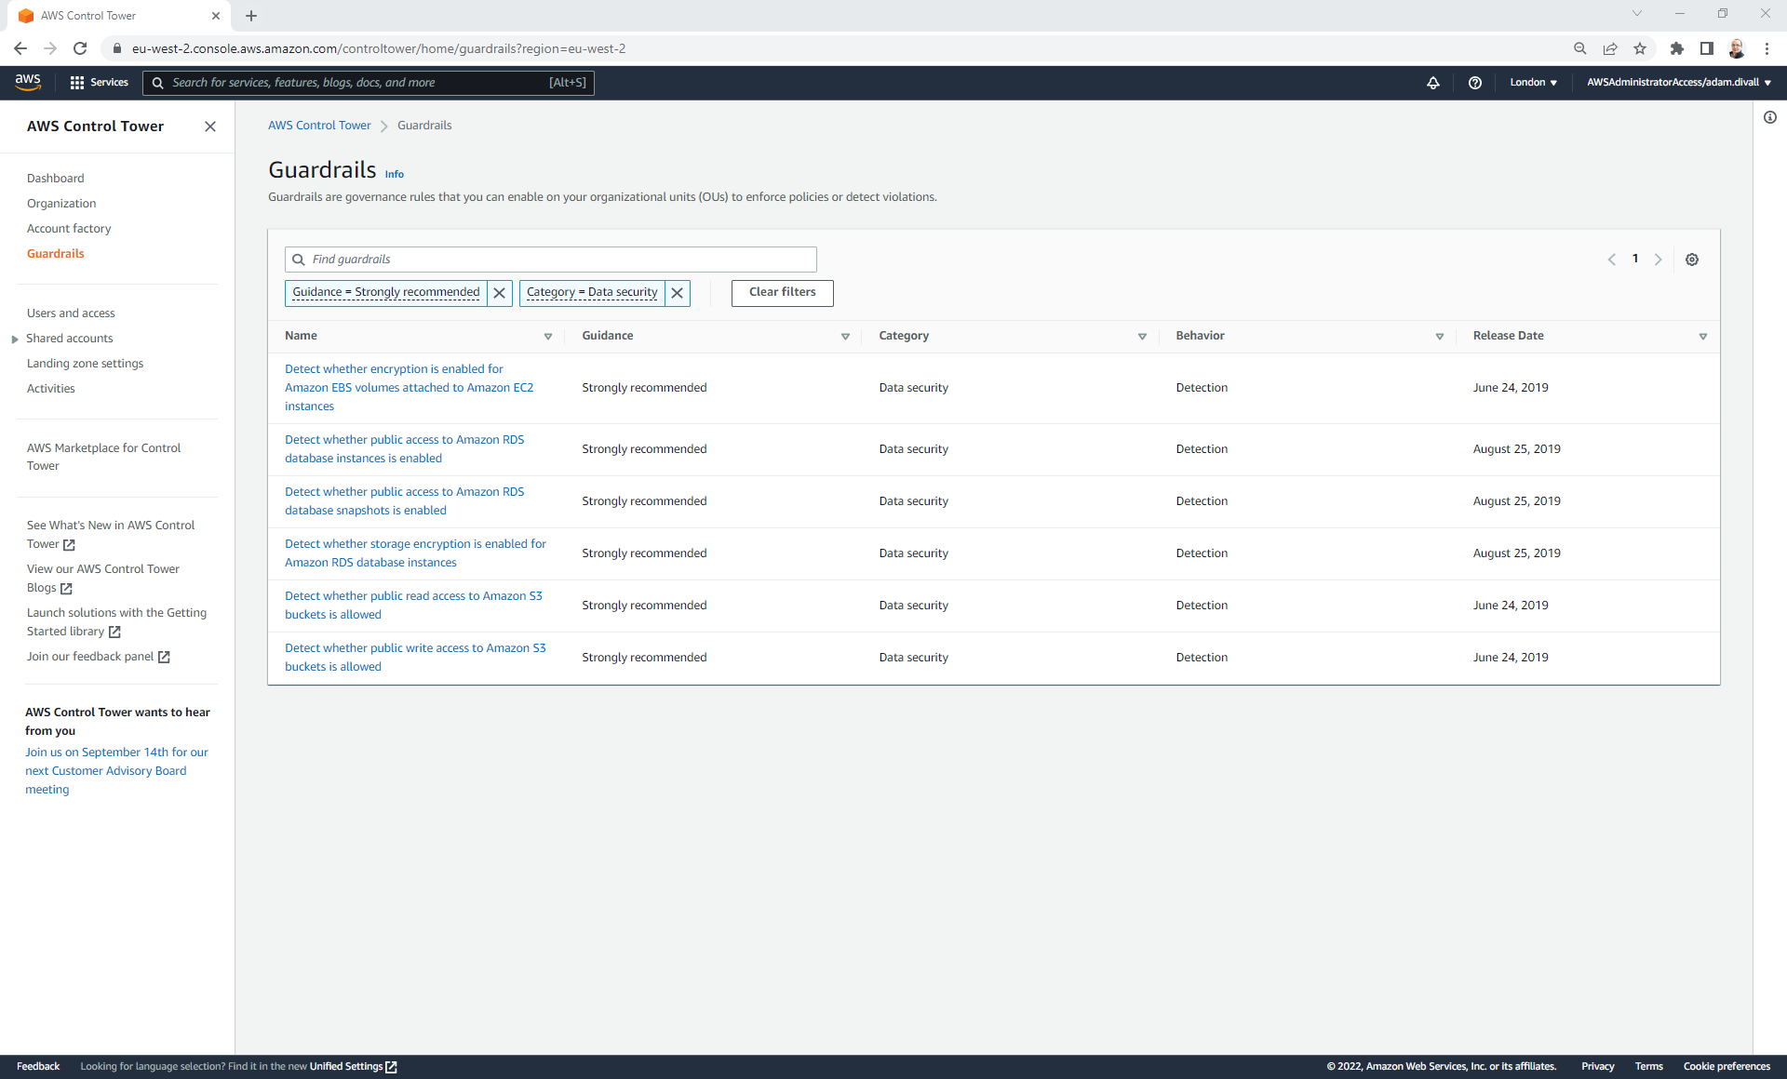The image size is (1787, 1079).
Task: Open the Services grid menu
Action: click(78, 82)
